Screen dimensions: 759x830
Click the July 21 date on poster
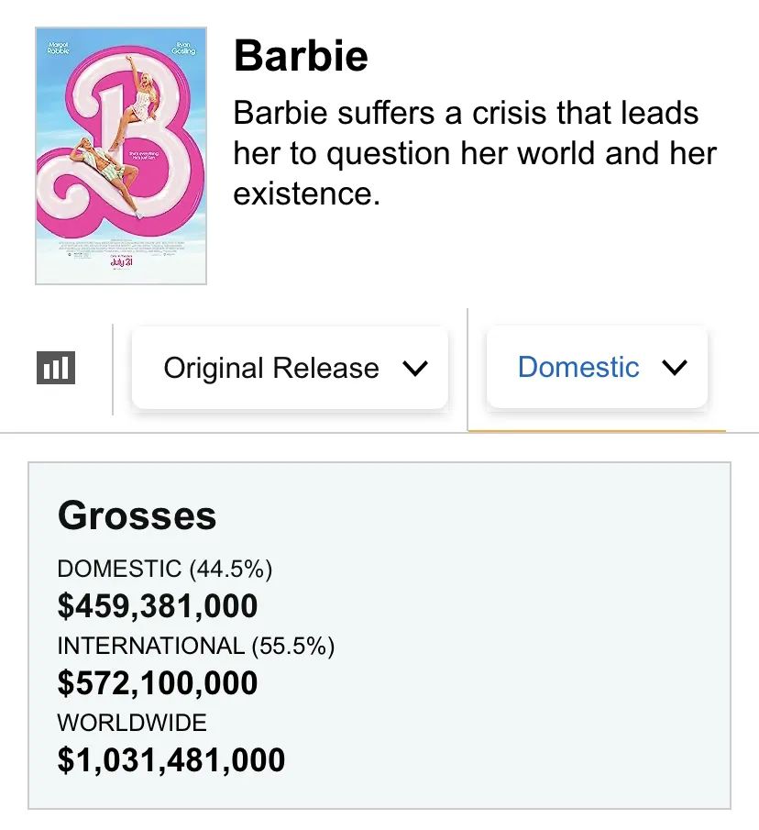[x=121, y=262]
